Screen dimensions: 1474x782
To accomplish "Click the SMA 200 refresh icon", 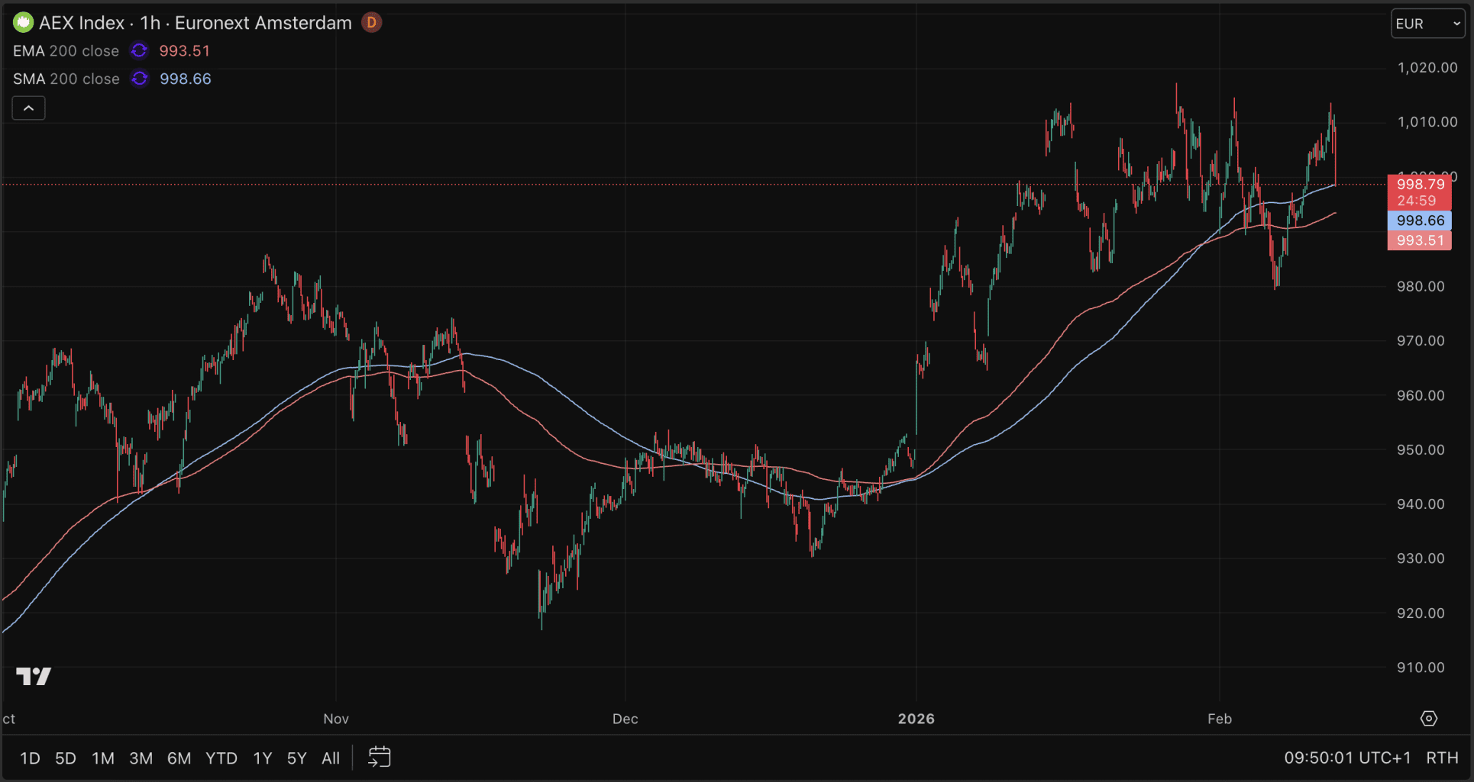I will coord(140,79).
